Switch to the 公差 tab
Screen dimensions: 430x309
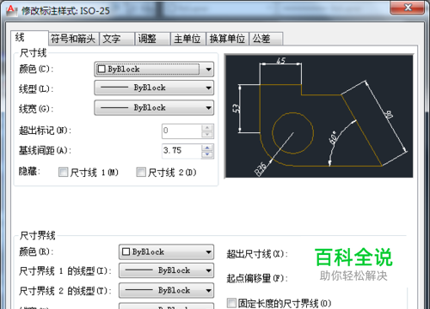point(266,39)
